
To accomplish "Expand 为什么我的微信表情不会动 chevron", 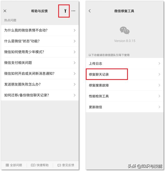I will 74,30.
